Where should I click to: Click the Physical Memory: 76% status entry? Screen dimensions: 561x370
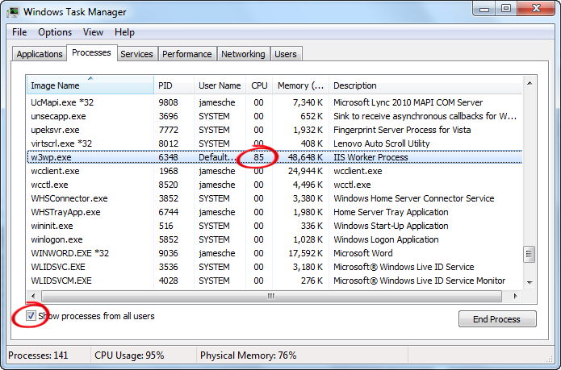point(249,355)
